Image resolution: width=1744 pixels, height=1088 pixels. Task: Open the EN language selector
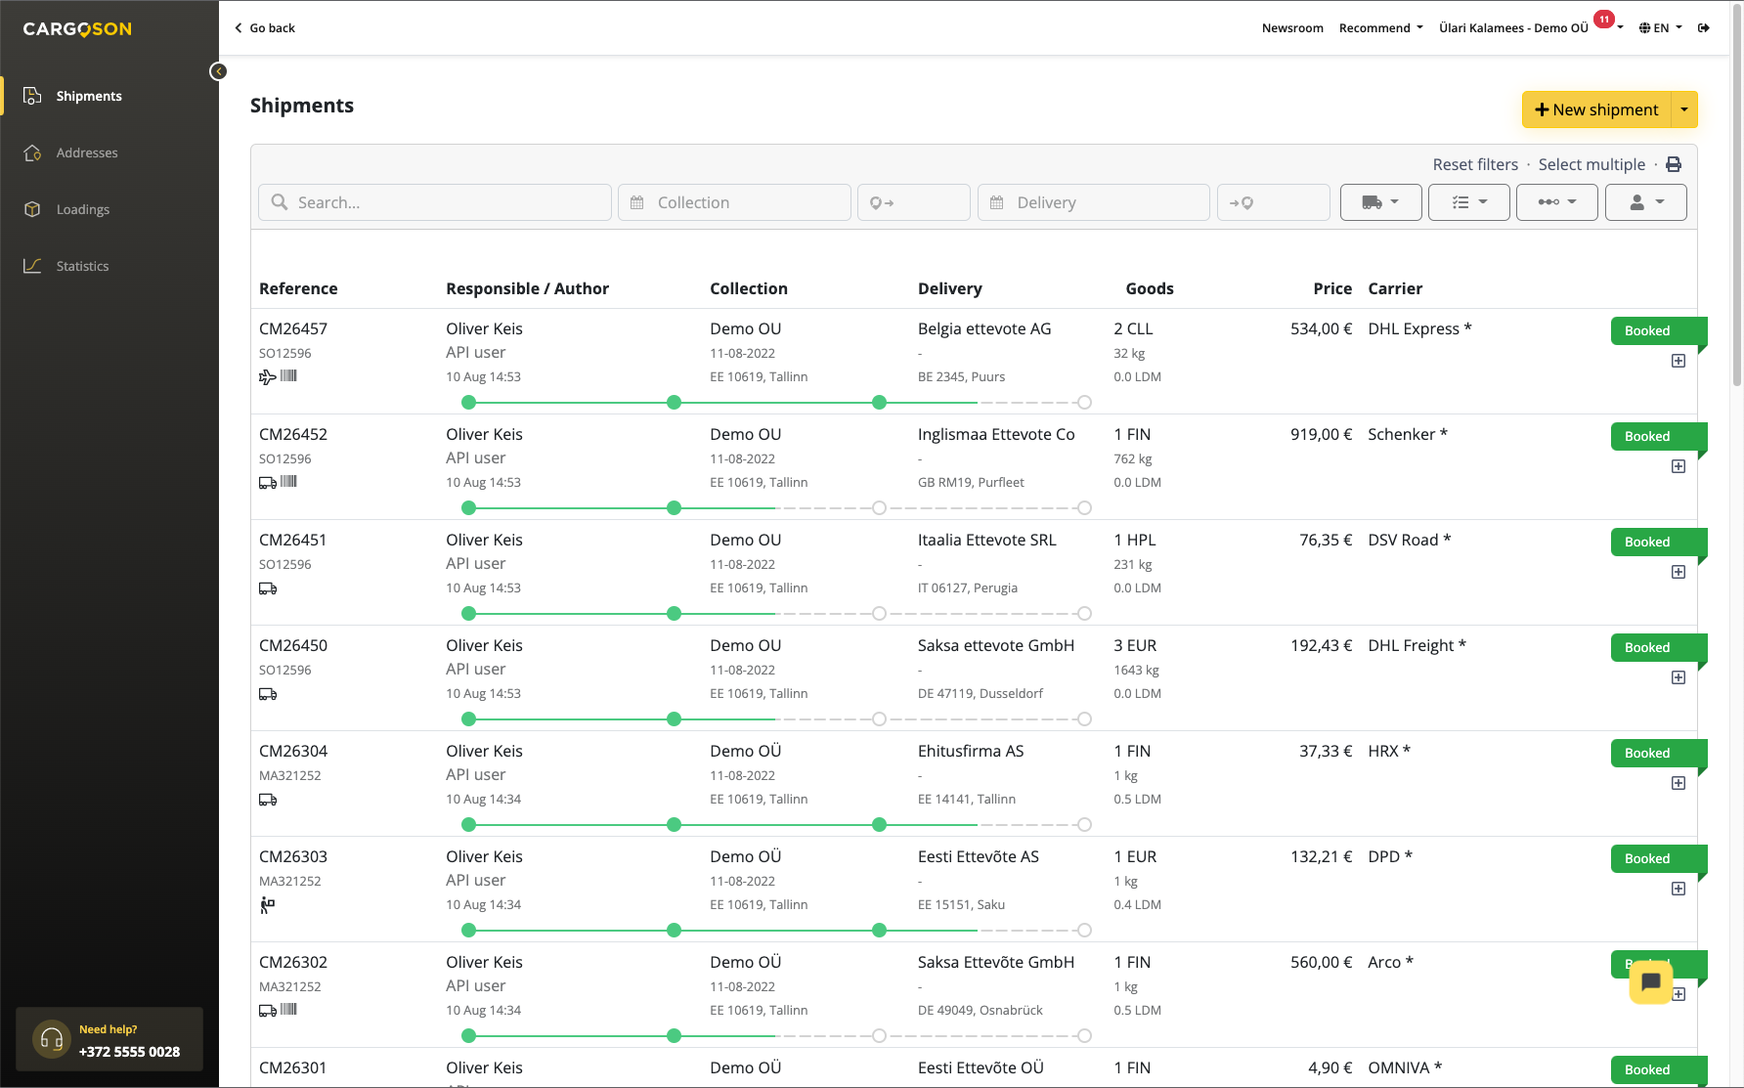[x=1661, y=28]
